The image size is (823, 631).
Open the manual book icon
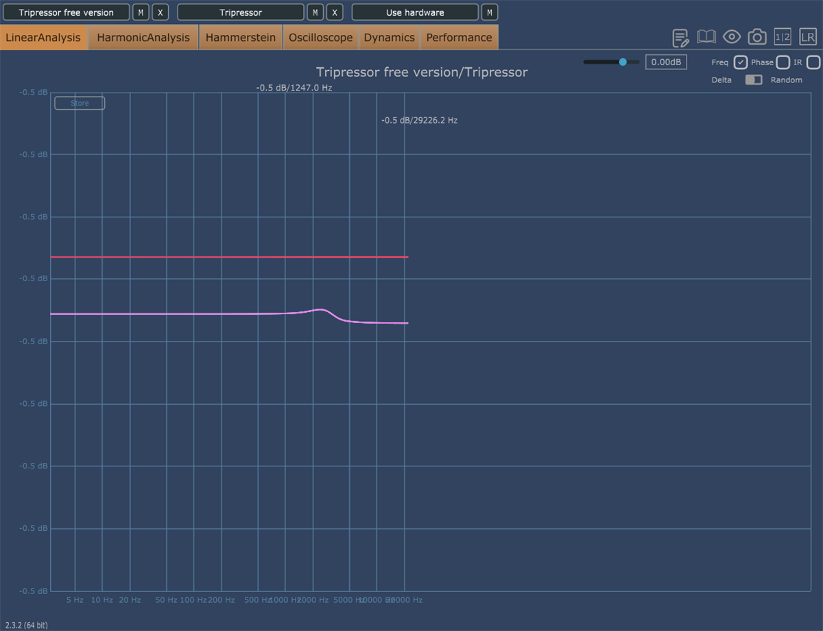706,37
